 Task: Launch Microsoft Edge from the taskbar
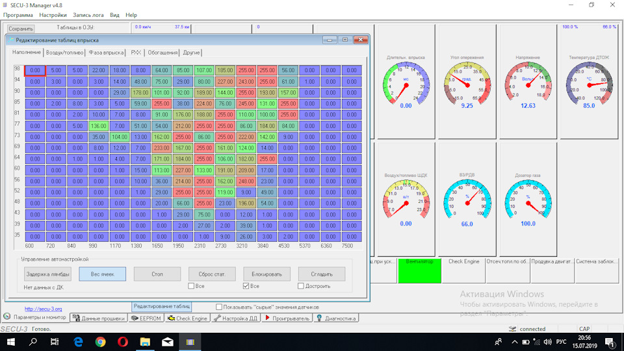pyautogui.click(x=78, y=342)
